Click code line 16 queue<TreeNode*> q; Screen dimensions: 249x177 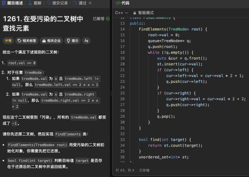pos(169,41)
